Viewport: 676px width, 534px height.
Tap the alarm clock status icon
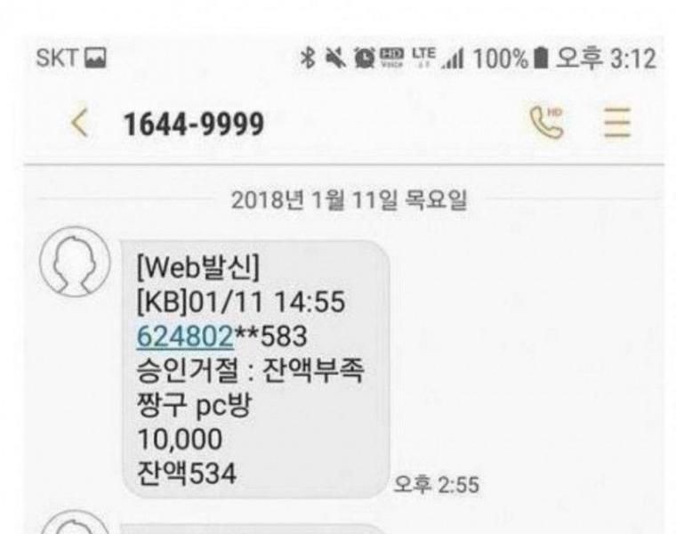pos(365,58)
